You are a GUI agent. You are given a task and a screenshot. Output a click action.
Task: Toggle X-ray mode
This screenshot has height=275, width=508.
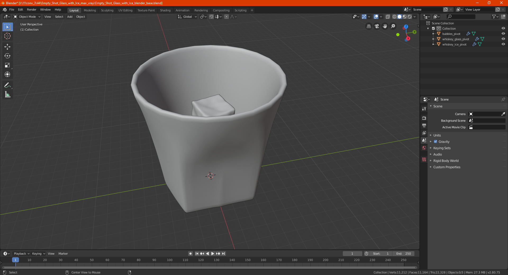(x=388, y=17)
